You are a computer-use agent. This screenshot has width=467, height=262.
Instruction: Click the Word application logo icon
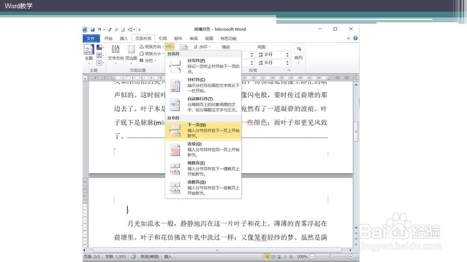click(85, 30)
